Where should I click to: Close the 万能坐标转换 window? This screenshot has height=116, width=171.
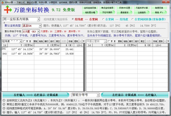[166, 2]
